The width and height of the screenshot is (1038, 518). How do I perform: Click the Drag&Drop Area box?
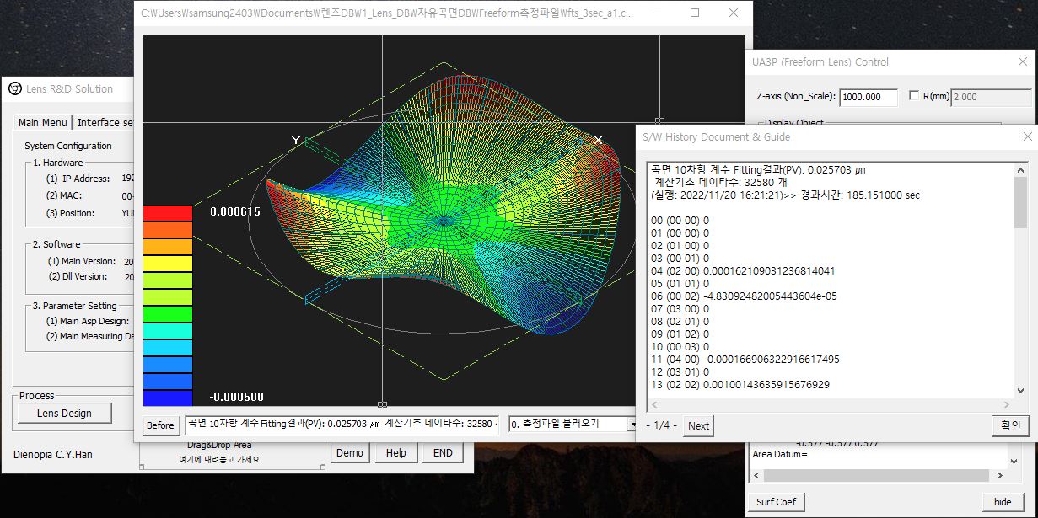tap(231, 453)
